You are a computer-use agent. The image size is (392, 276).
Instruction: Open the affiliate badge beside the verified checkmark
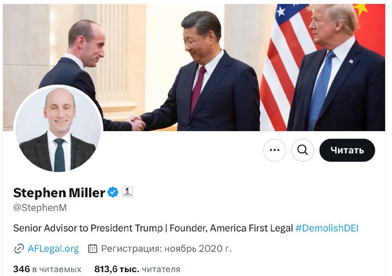click(127, 192)
